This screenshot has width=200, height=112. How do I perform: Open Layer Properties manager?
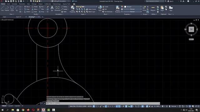point(72,9)
